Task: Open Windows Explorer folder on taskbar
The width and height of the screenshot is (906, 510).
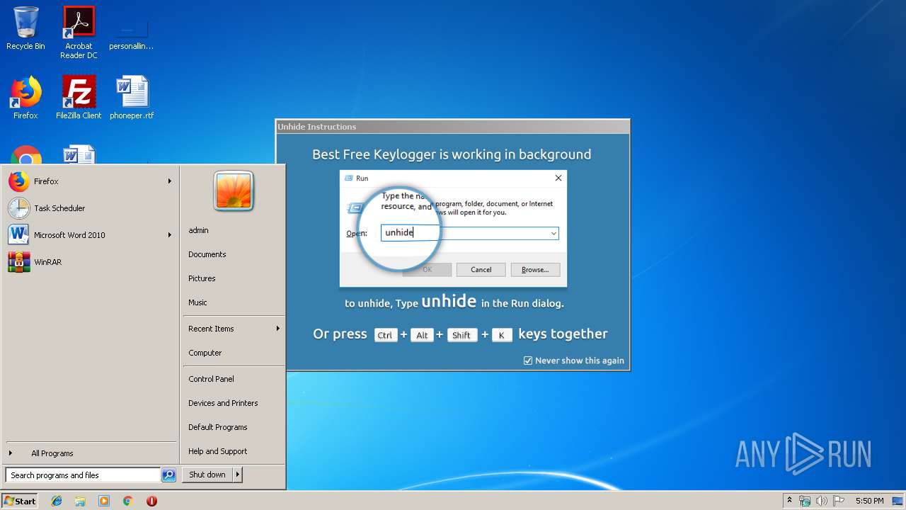Action: 80,501
